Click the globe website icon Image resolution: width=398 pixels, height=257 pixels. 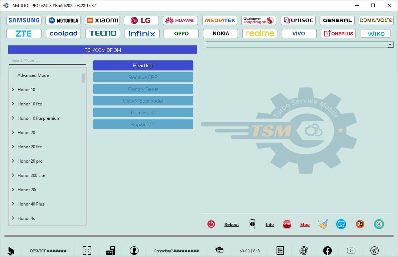point(304,251)
